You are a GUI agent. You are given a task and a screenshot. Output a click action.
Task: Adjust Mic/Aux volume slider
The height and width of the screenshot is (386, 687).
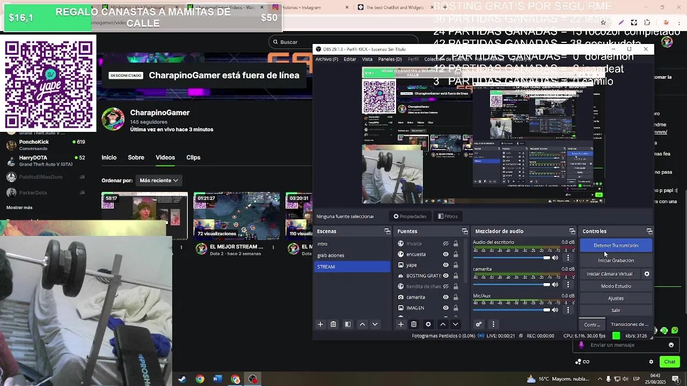(x=511, y=310)
